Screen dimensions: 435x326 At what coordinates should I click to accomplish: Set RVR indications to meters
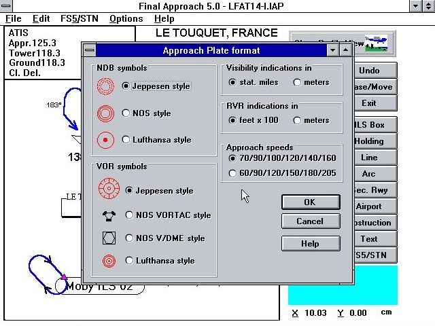coord(311,120)
